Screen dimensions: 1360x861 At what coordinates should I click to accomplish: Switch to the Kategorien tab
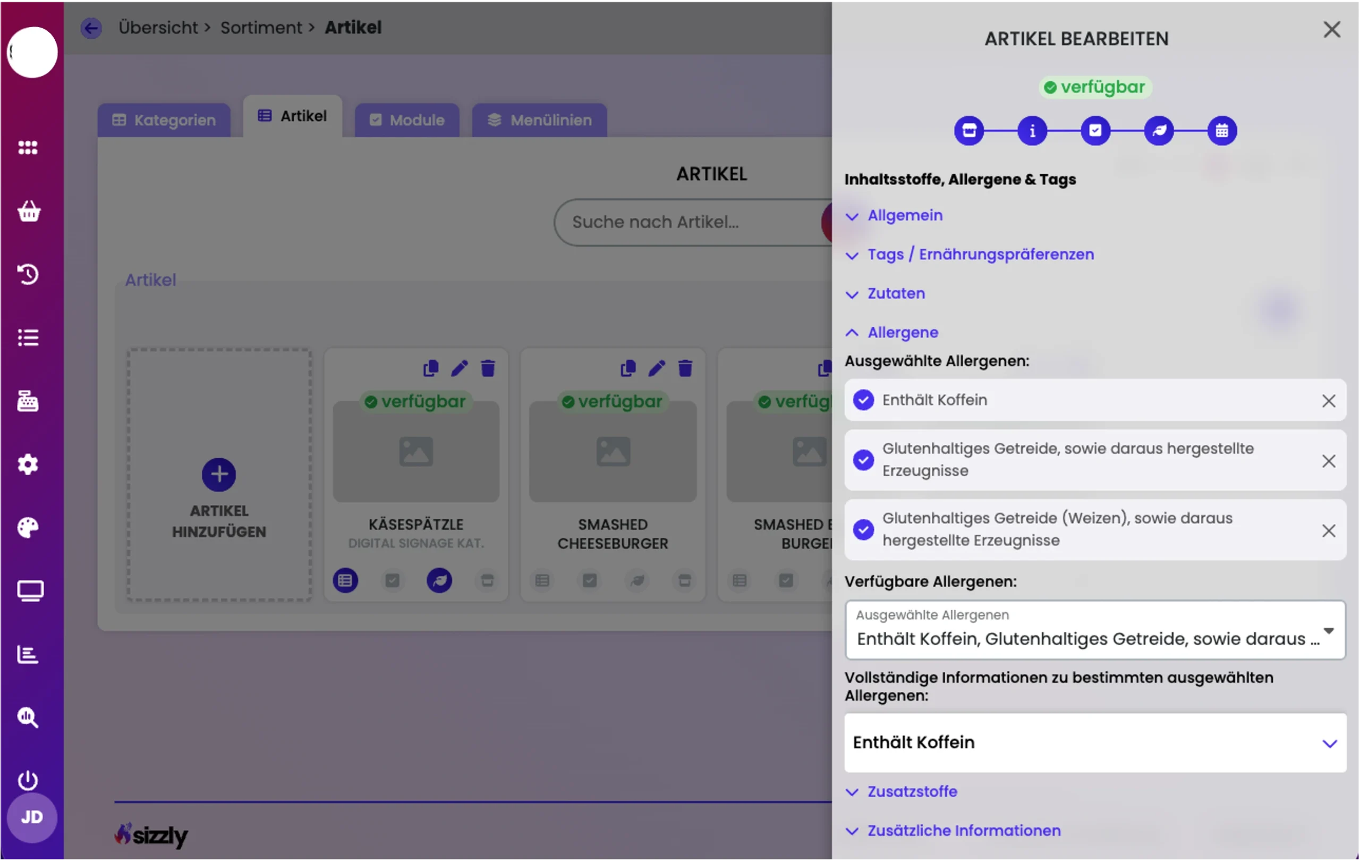(164, 120)
